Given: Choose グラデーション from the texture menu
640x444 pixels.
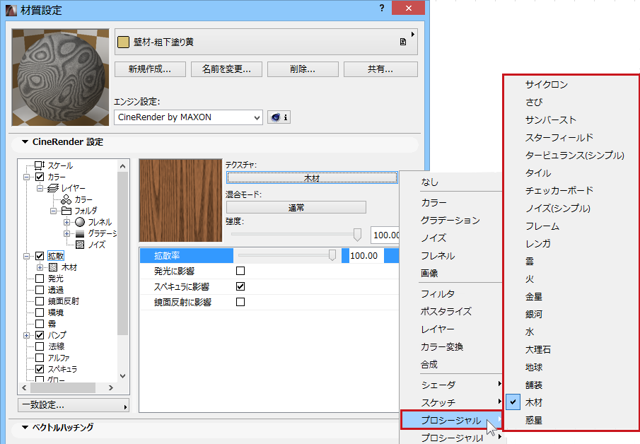Looking at the screenshot, I should [x=450, y=221].
